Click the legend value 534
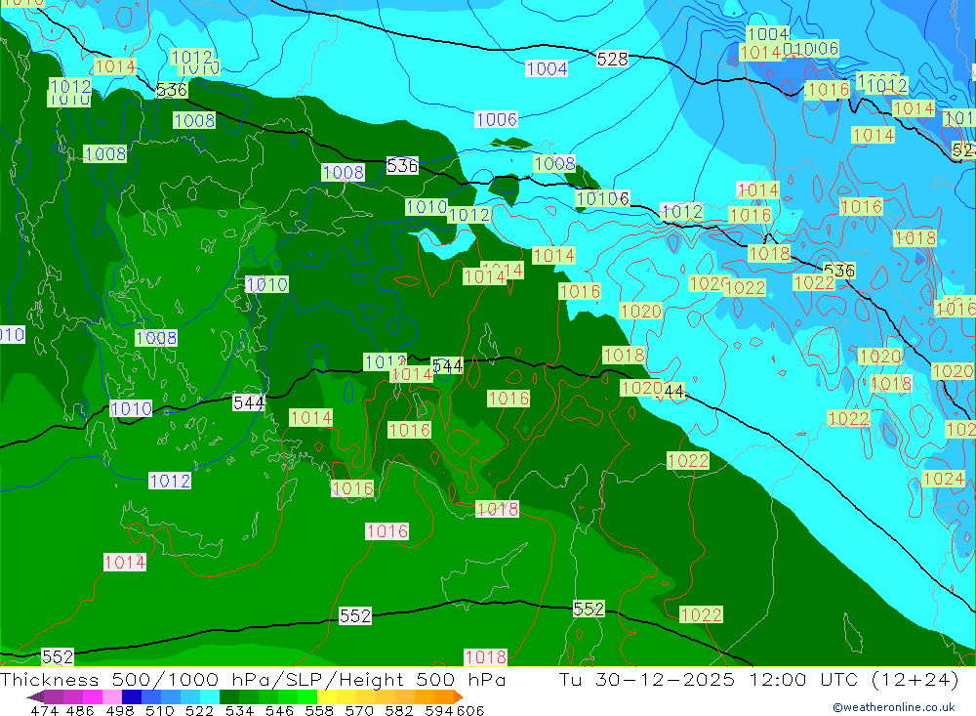This screenshot has height=716, width=976. pos(240,710)
